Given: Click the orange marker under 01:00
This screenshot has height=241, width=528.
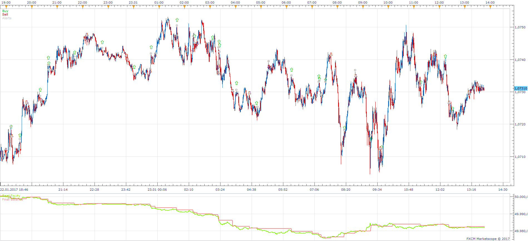Looking at the screenshot, I should (x=159, y=7).
